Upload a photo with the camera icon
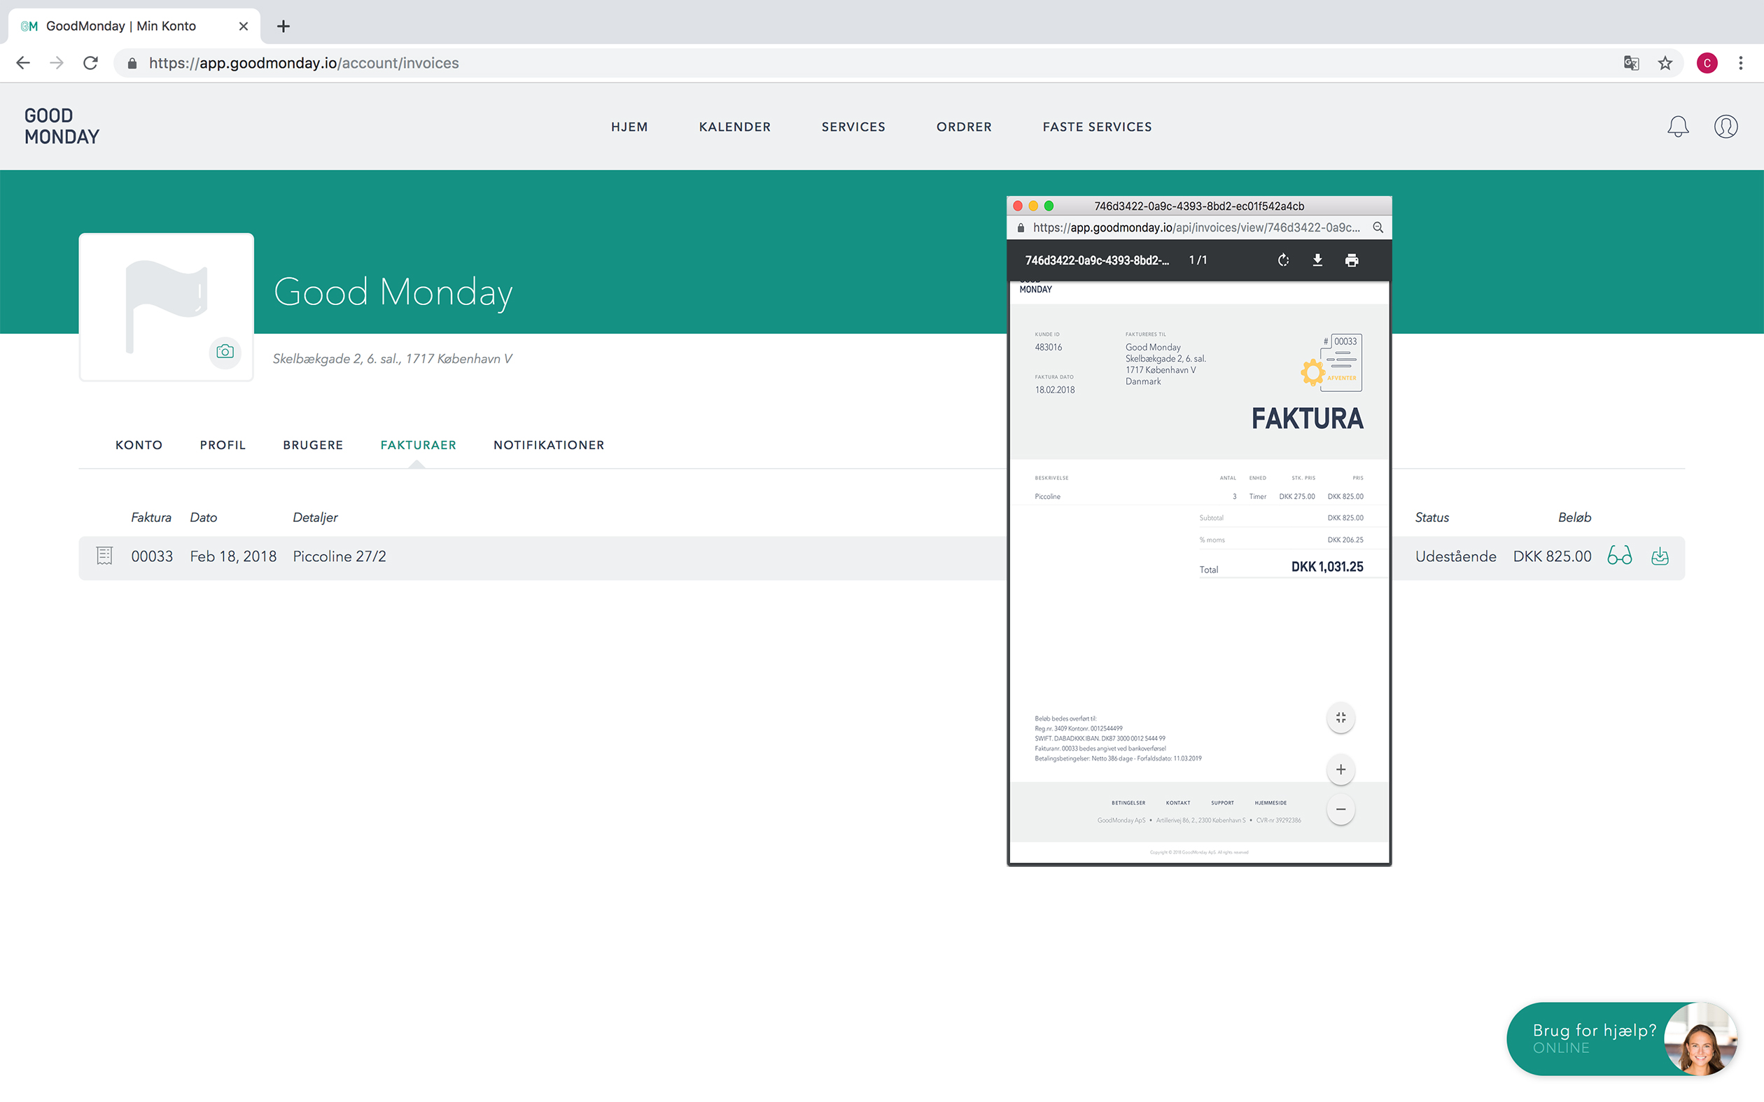1764x1102 pixels. click(225, 352)
